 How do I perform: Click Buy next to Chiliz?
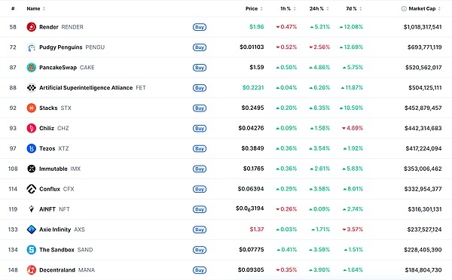[200, 129]
